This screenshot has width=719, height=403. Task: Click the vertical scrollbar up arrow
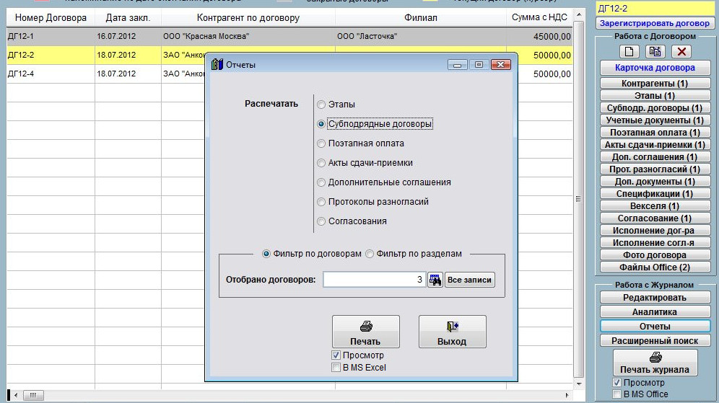click(579, 14)
